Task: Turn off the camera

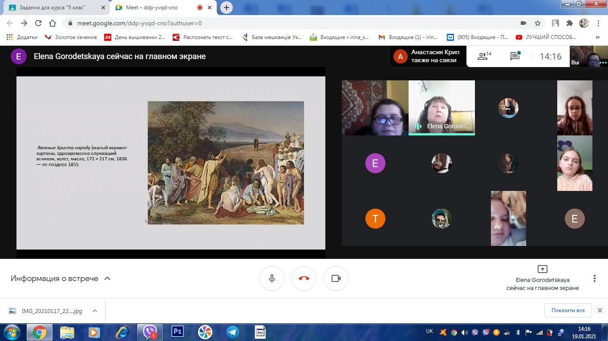Action: tap(336, 278)
